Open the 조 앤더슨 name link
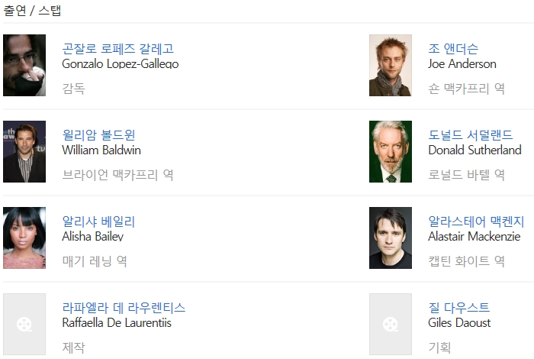The width and height of the screenshot is (534, 359). click(453, 49)
